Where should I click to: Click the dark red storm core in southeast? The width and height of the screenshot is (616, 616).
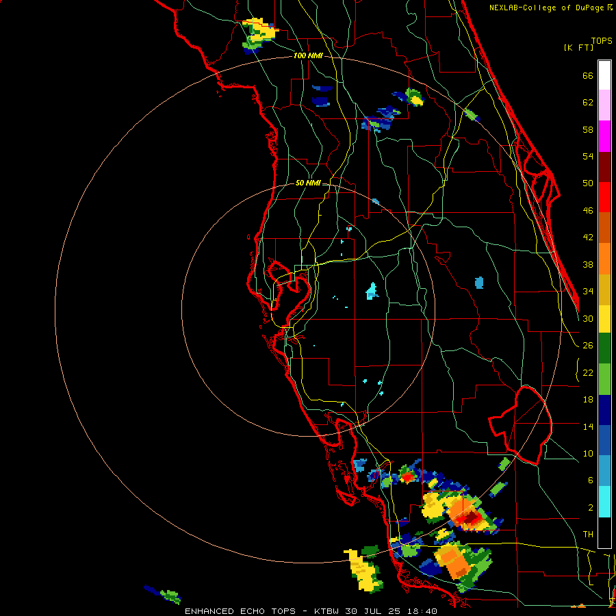point(471,517)
